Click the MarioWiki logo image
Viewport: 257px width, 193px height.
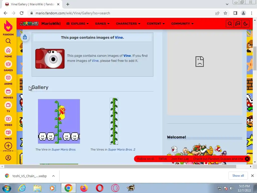[x=29, y=23]
